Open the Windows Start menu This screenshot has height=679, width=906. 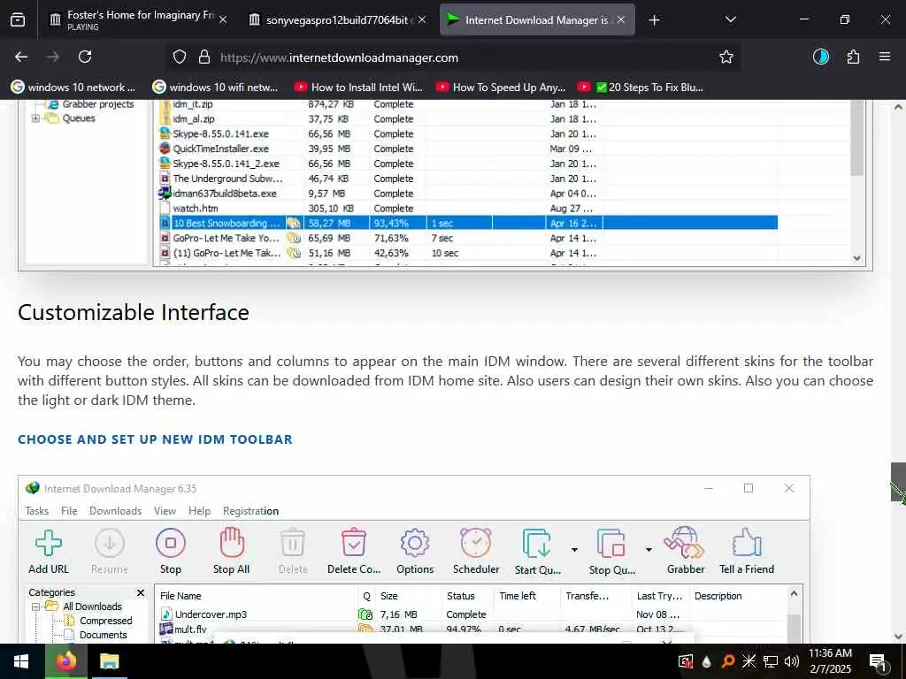(22, 661)
